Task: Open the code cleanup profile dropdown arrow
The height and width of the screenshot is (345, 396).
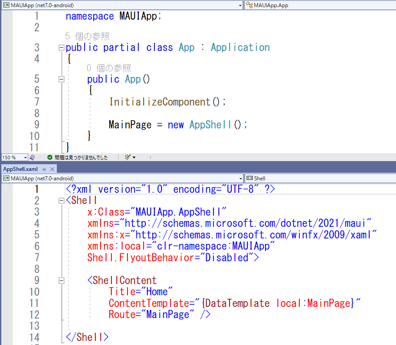Action: click(x=134, y=158)
